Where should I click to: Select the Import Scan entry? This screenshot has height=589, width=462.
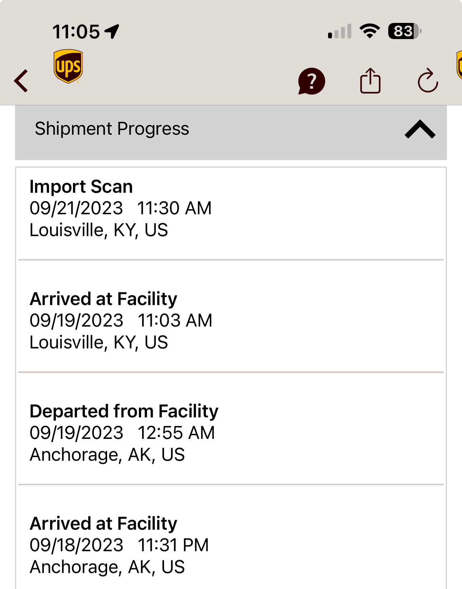231,214
